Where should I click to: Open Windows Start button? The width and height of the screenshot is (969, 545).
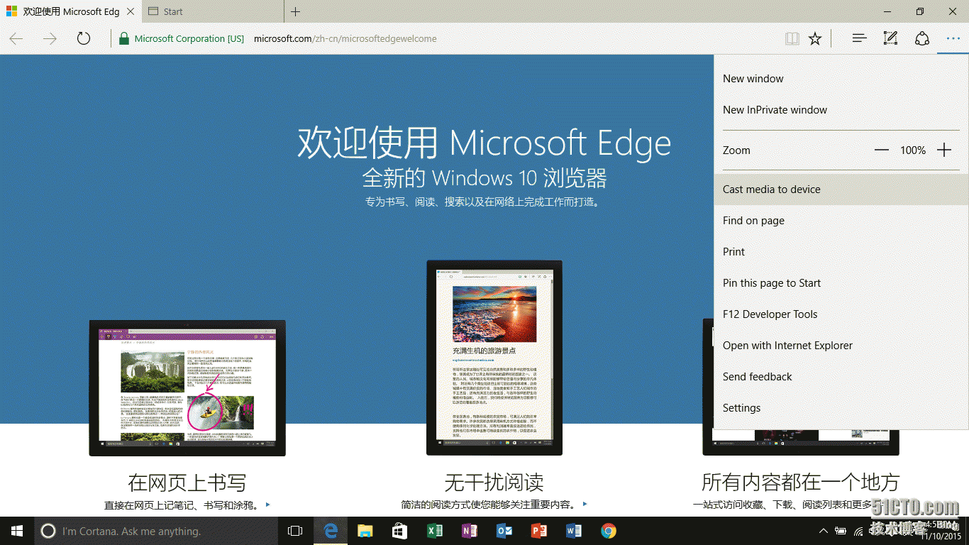(x=17, y=531)
